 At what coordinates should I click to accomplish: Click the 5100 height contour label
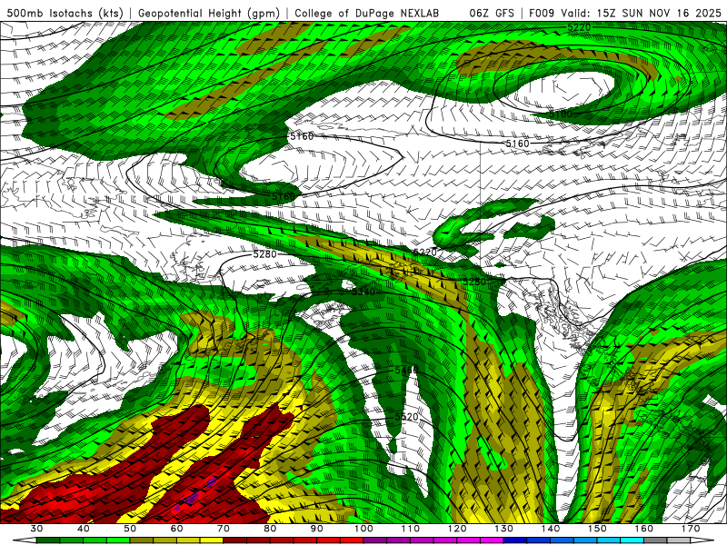[x=561, y=114]
